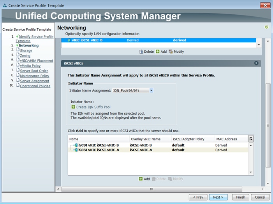Image resolution: width=273 pixels, height=204 pixels.
Task: Go to Identify Service Profile Template step
Action: tap(35, 39)
